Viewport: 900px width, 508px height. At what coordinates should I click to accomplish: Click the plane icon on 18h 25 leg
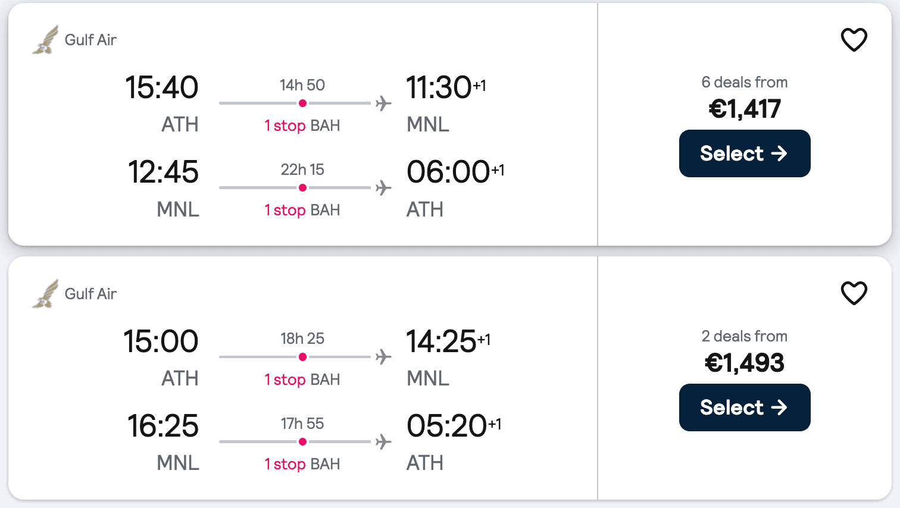coord(383,358)
